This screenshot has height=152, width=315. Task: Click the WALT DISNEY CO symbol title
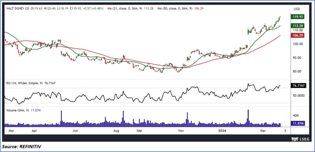point(17,9)
